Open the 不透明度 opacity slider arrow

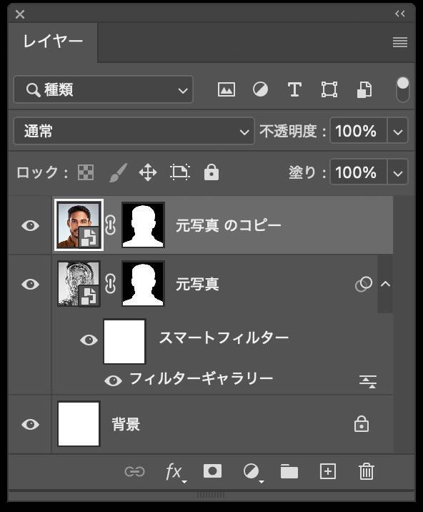coord(397,132)
